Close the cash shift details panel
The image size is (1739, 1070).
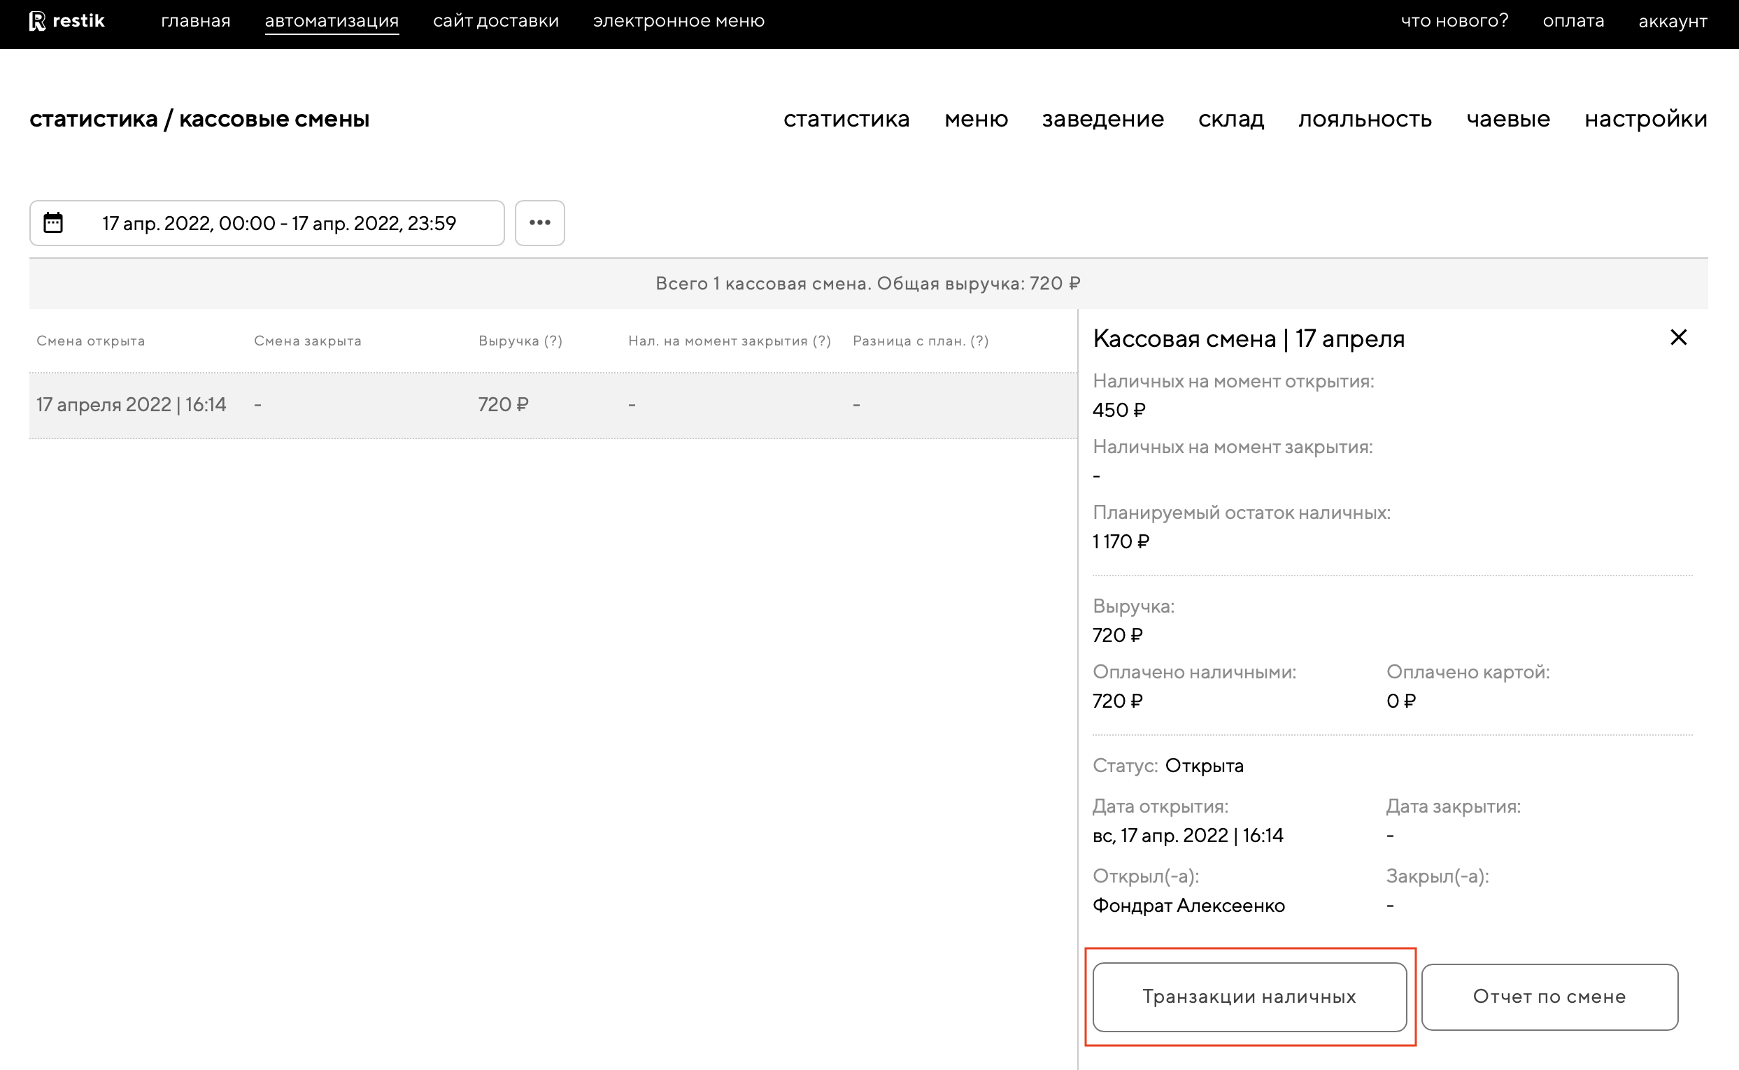click(1678, 338)
